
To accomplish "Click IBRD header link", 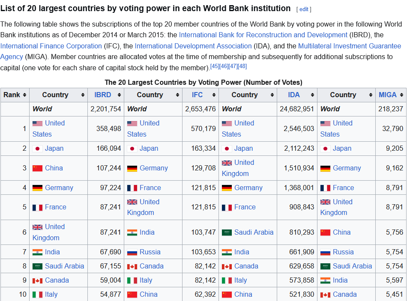I will pyautogui.click(x=103, y=95).
